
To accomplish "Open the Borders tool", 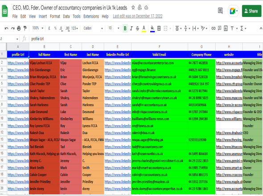I will [159, 29].
